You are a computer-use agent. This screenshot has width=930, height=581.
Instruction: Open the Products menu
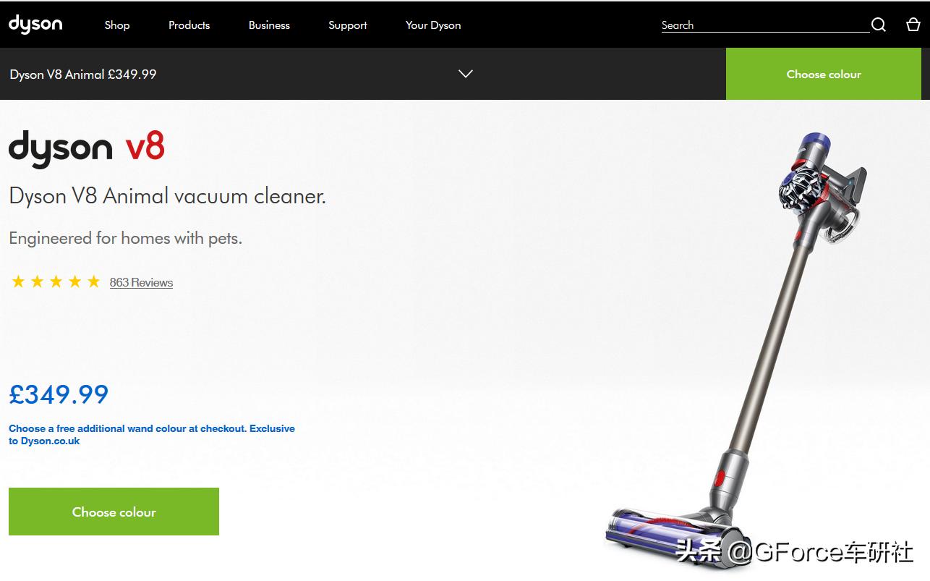(x=189, y=25)
